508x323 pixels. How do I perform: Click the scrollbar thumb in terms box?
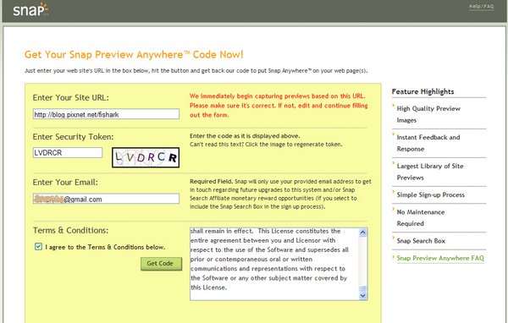(x=363, y=288)
